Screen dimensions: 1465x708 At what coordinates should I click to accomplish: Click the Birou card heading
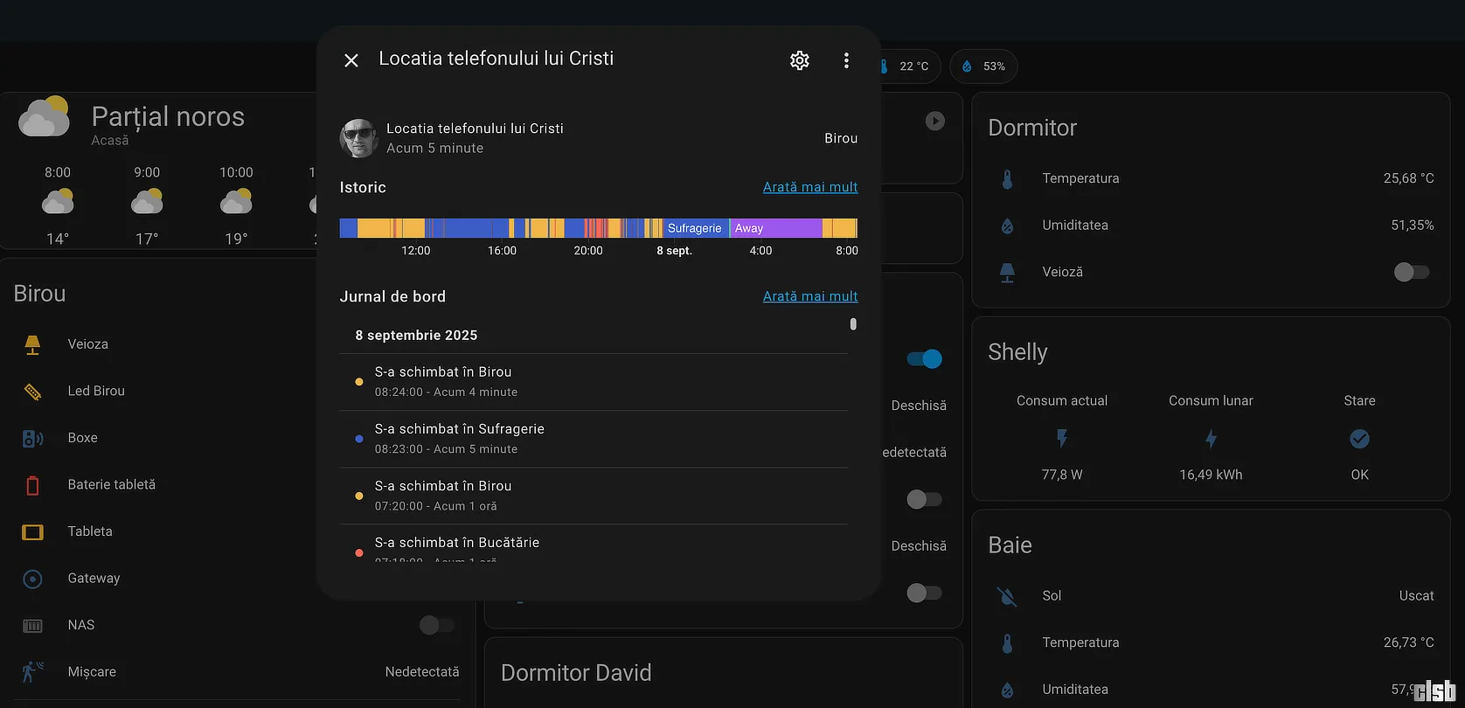click(x=40, y=294)
